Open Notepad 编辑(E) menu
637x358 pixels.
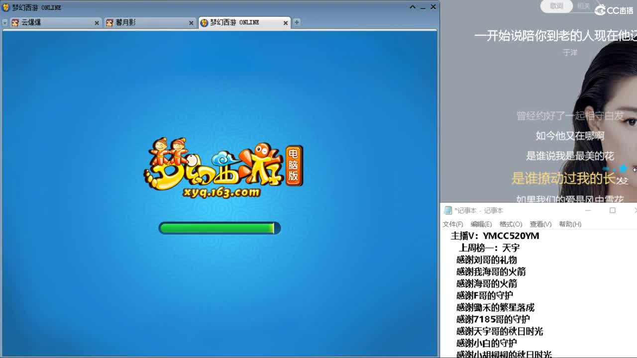[481, 224]
